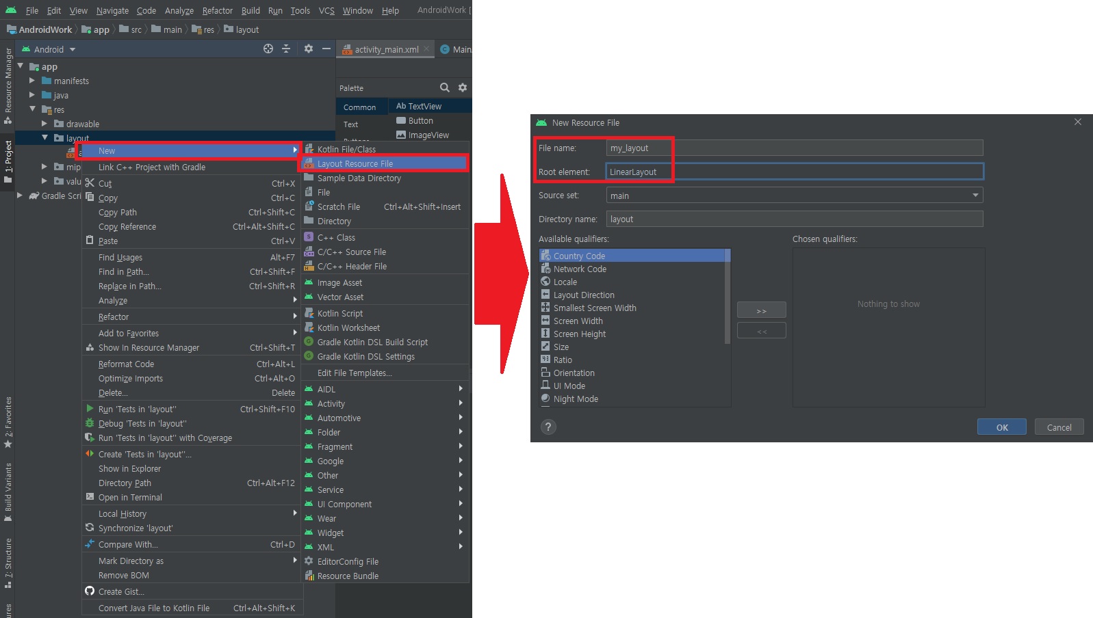The height and width of the screenshot is (618, 1093).
Task: Select New in the context menu
Action: point(191,150)
